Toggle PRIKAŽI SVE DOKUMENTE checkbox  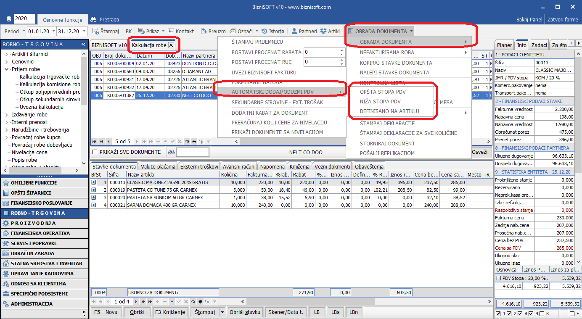click(95, 152)
